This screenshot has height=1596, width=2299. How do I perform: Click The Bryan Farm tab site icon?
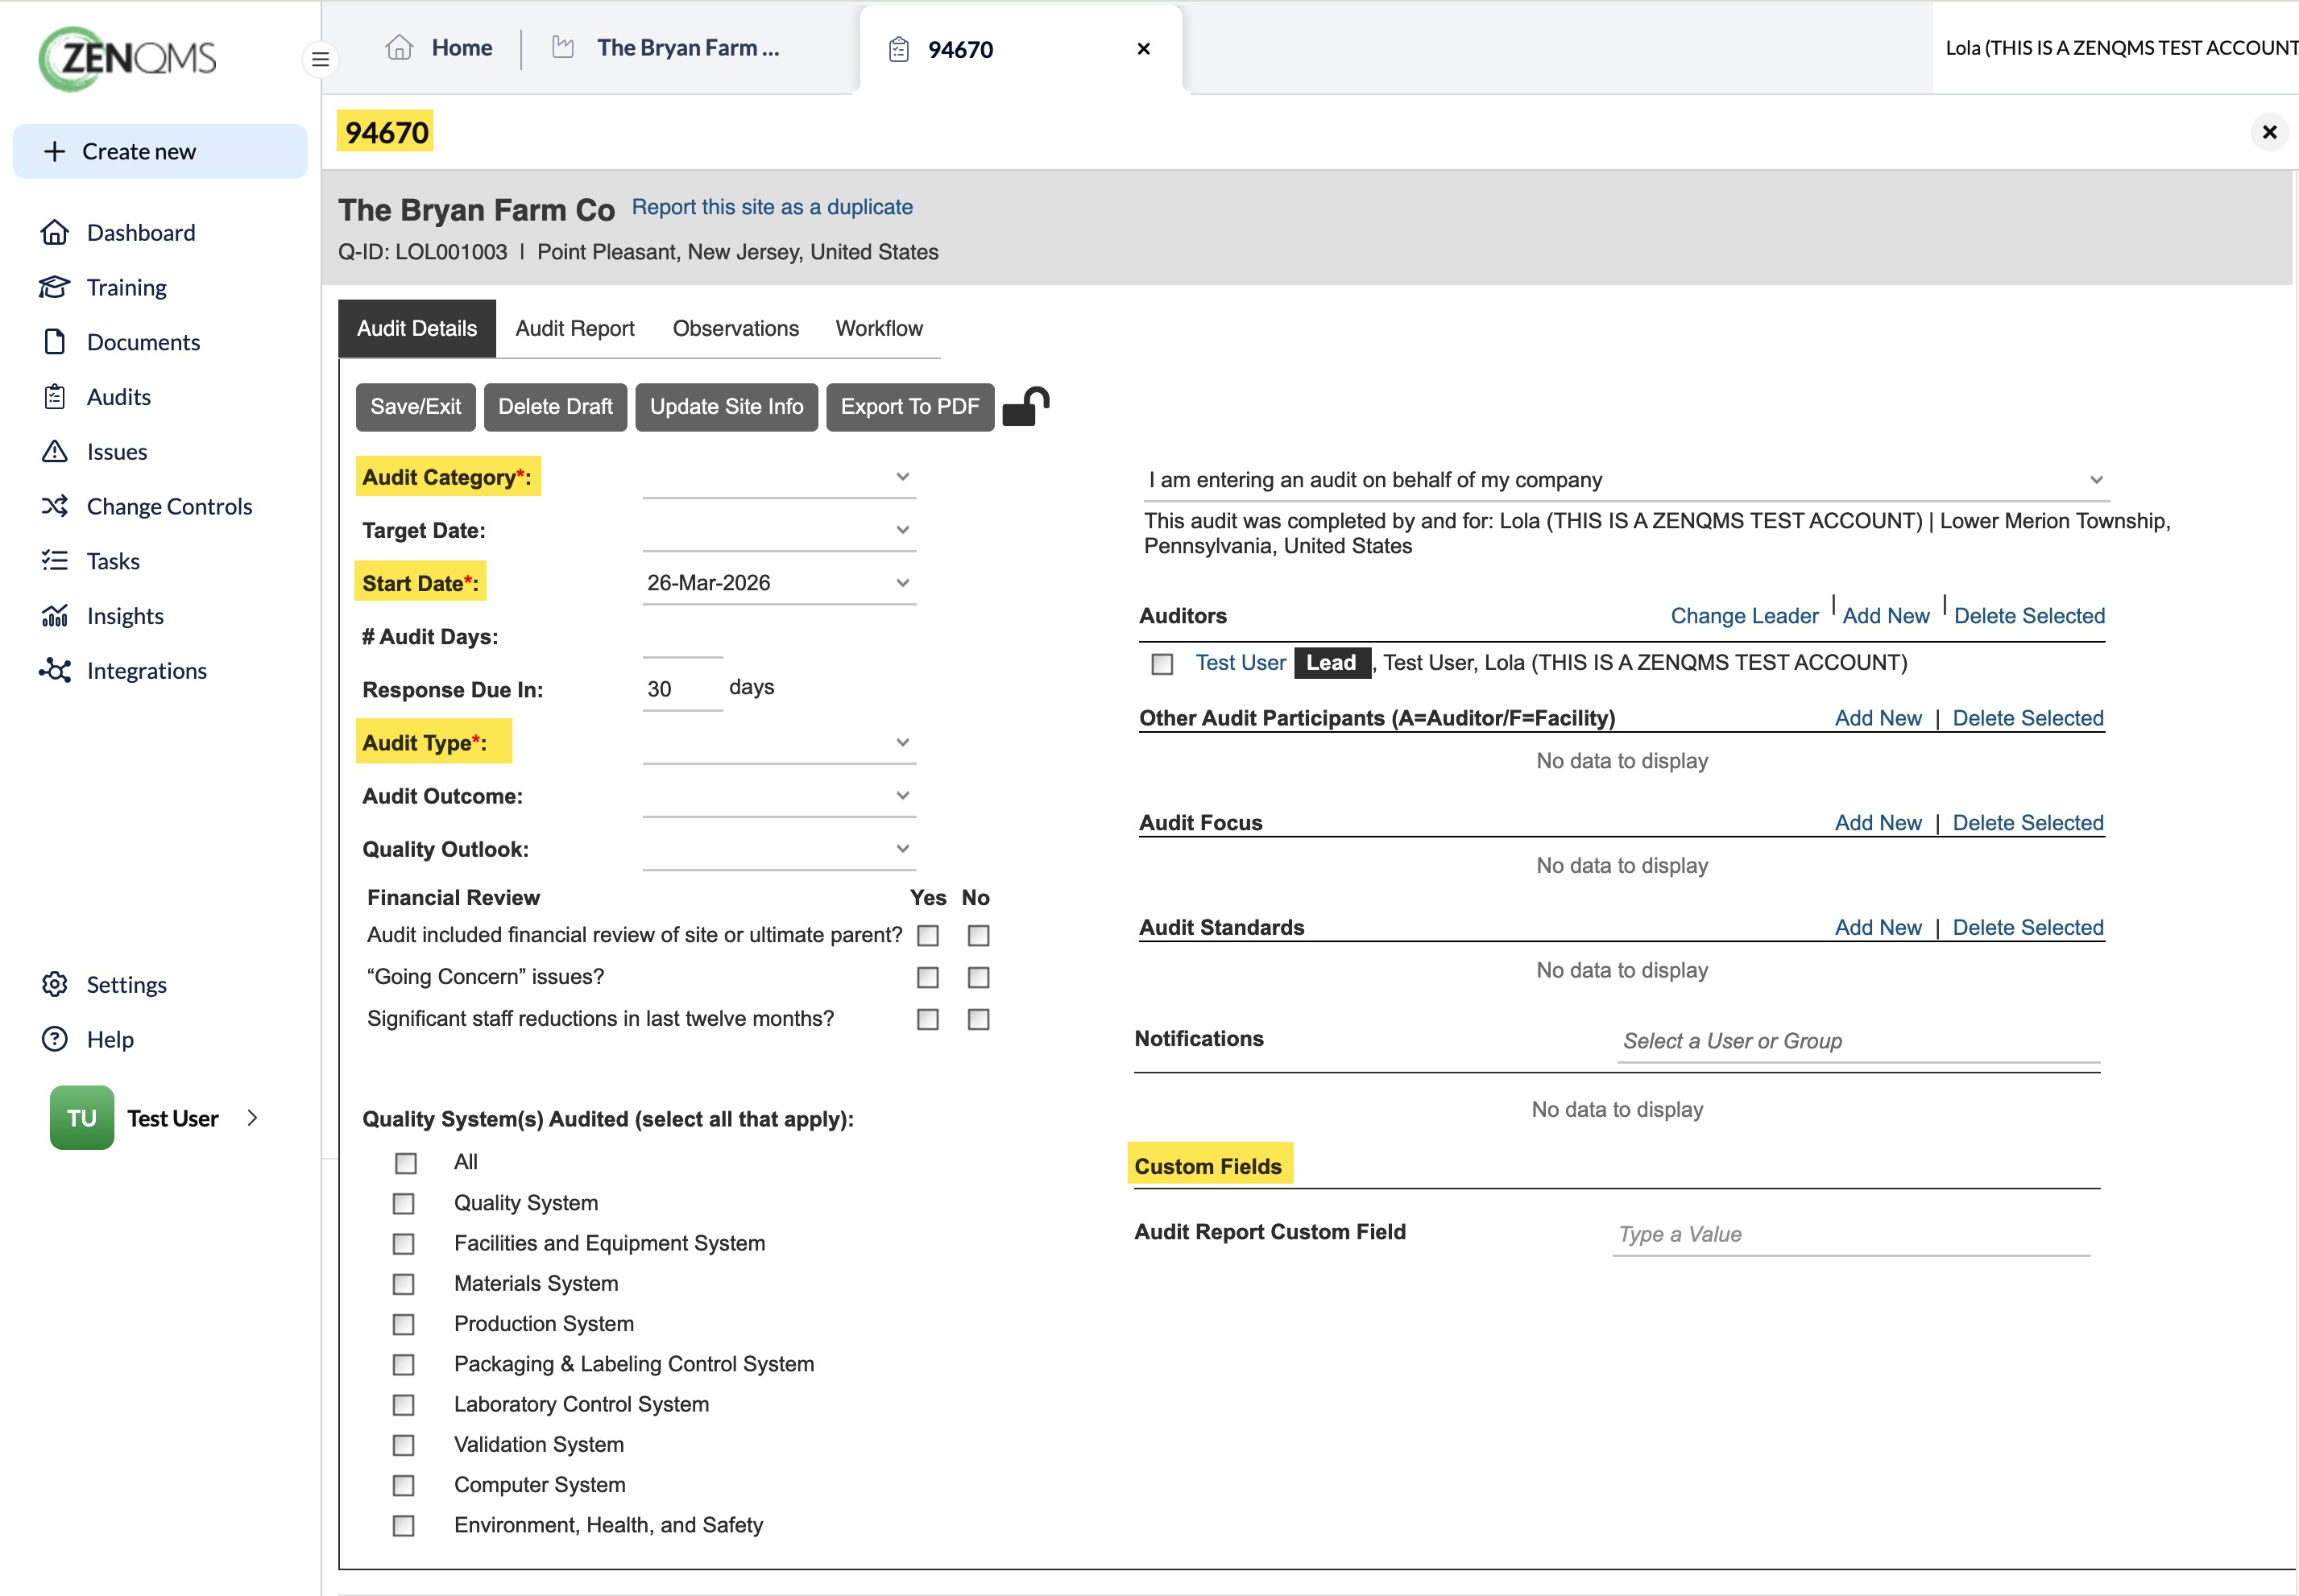point(563,47)
